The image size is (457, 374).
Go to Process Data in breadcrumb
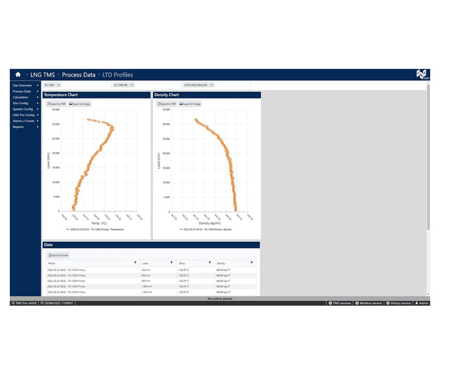tap(79, 75)
